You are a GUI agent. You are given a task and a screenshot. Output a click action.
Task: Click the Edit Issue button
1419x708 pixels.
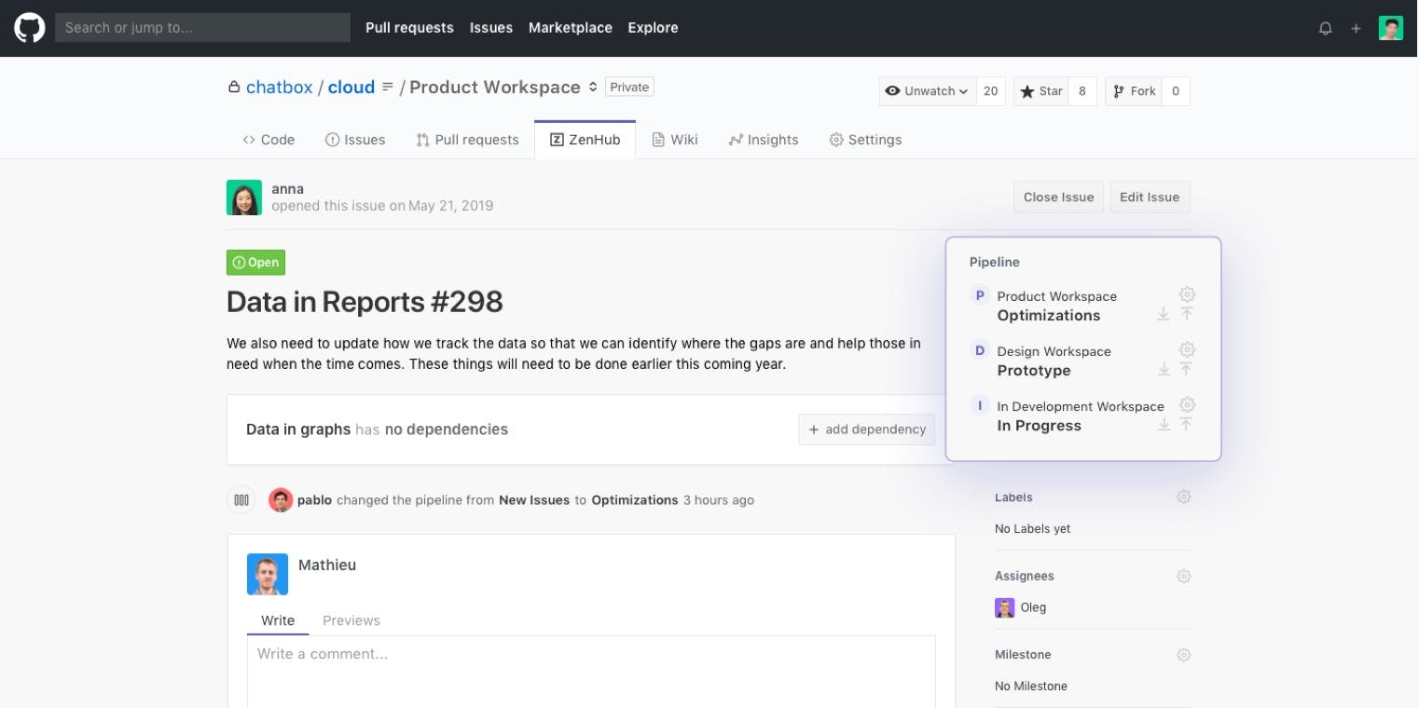click(x=1150, y=197)
